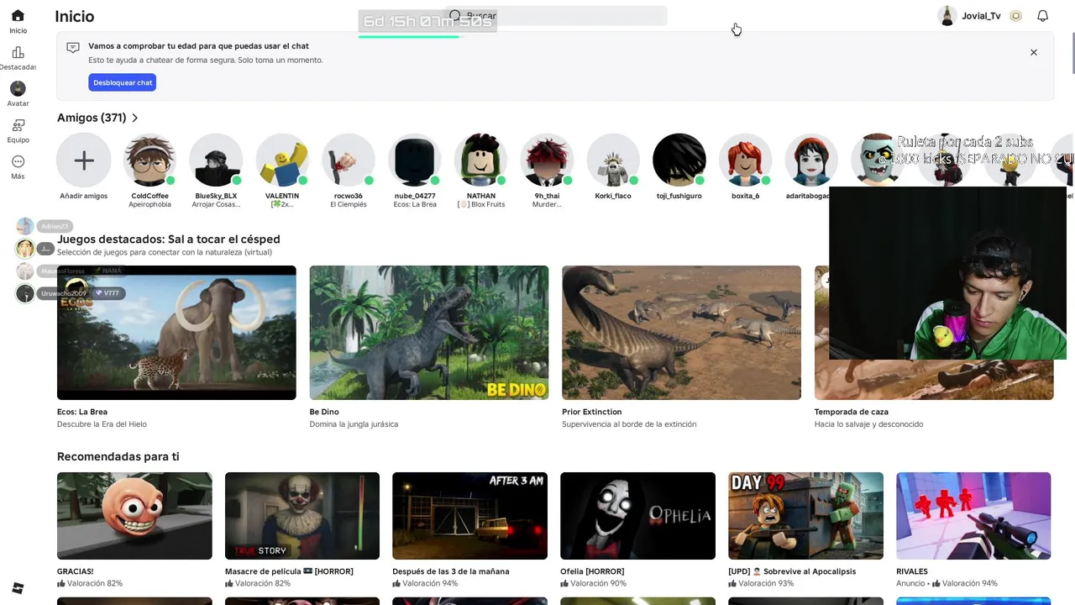Open friend nube_04277's avatar
Screen dimensions: 1075x605
pyautogui.click(x=414, y=160)
